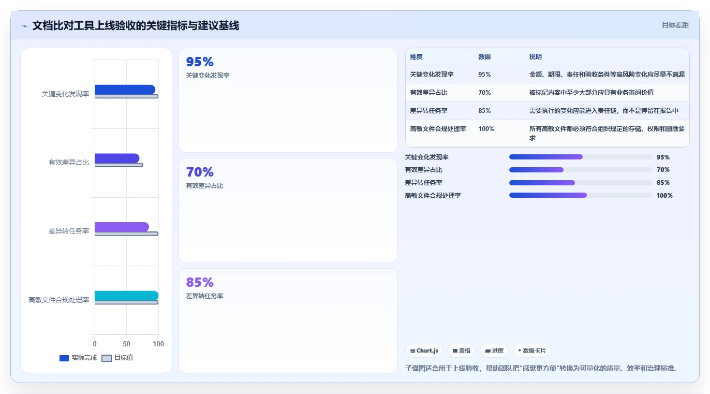Click the 关键变化发现率 caption in the 95% card
This screenshot has width=710, height=394.
pos(208,76)
